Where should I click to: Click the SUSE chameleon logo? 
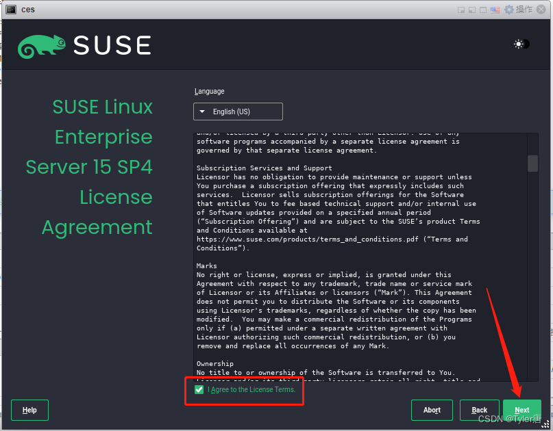coord(42,46)
